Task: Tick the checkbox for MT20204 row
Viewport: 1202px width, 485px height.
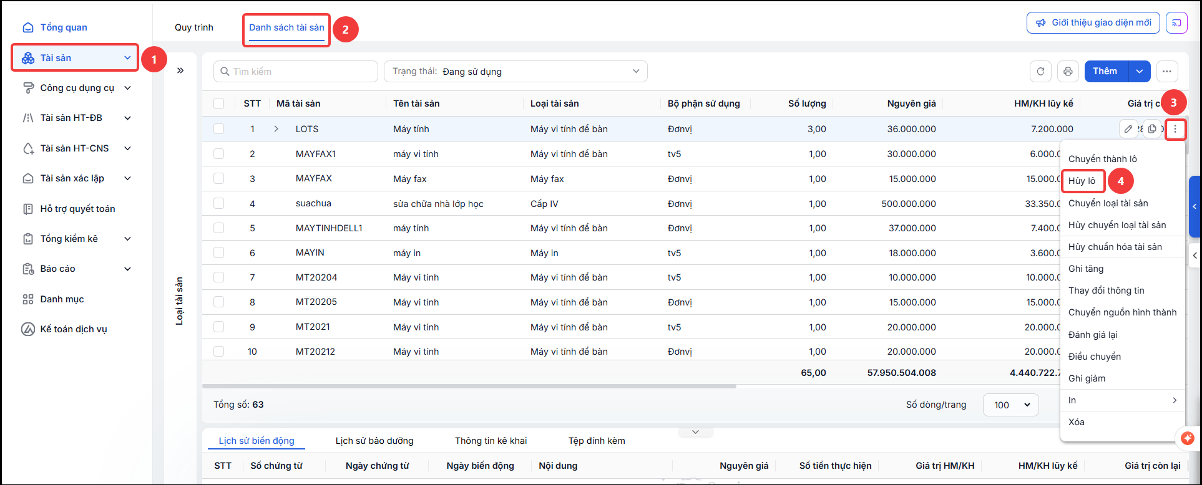Action: 219,277
